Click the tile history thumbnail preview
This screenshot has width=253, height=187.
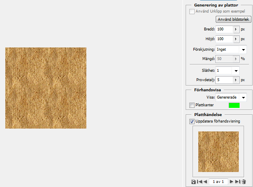[219, 152]
